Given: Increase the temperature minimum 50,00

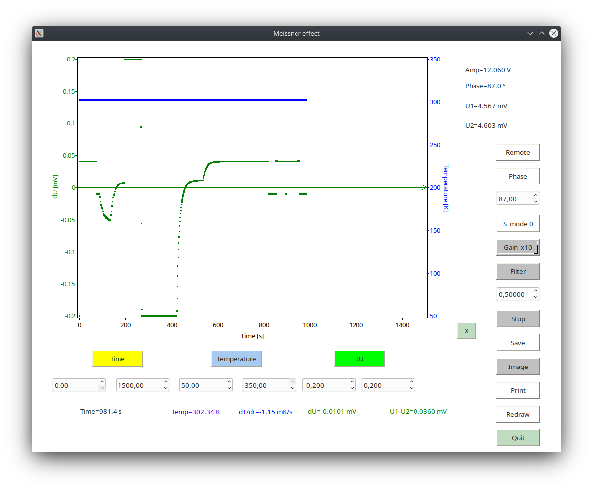Looking at the screenshot, I should click(229, 382).
